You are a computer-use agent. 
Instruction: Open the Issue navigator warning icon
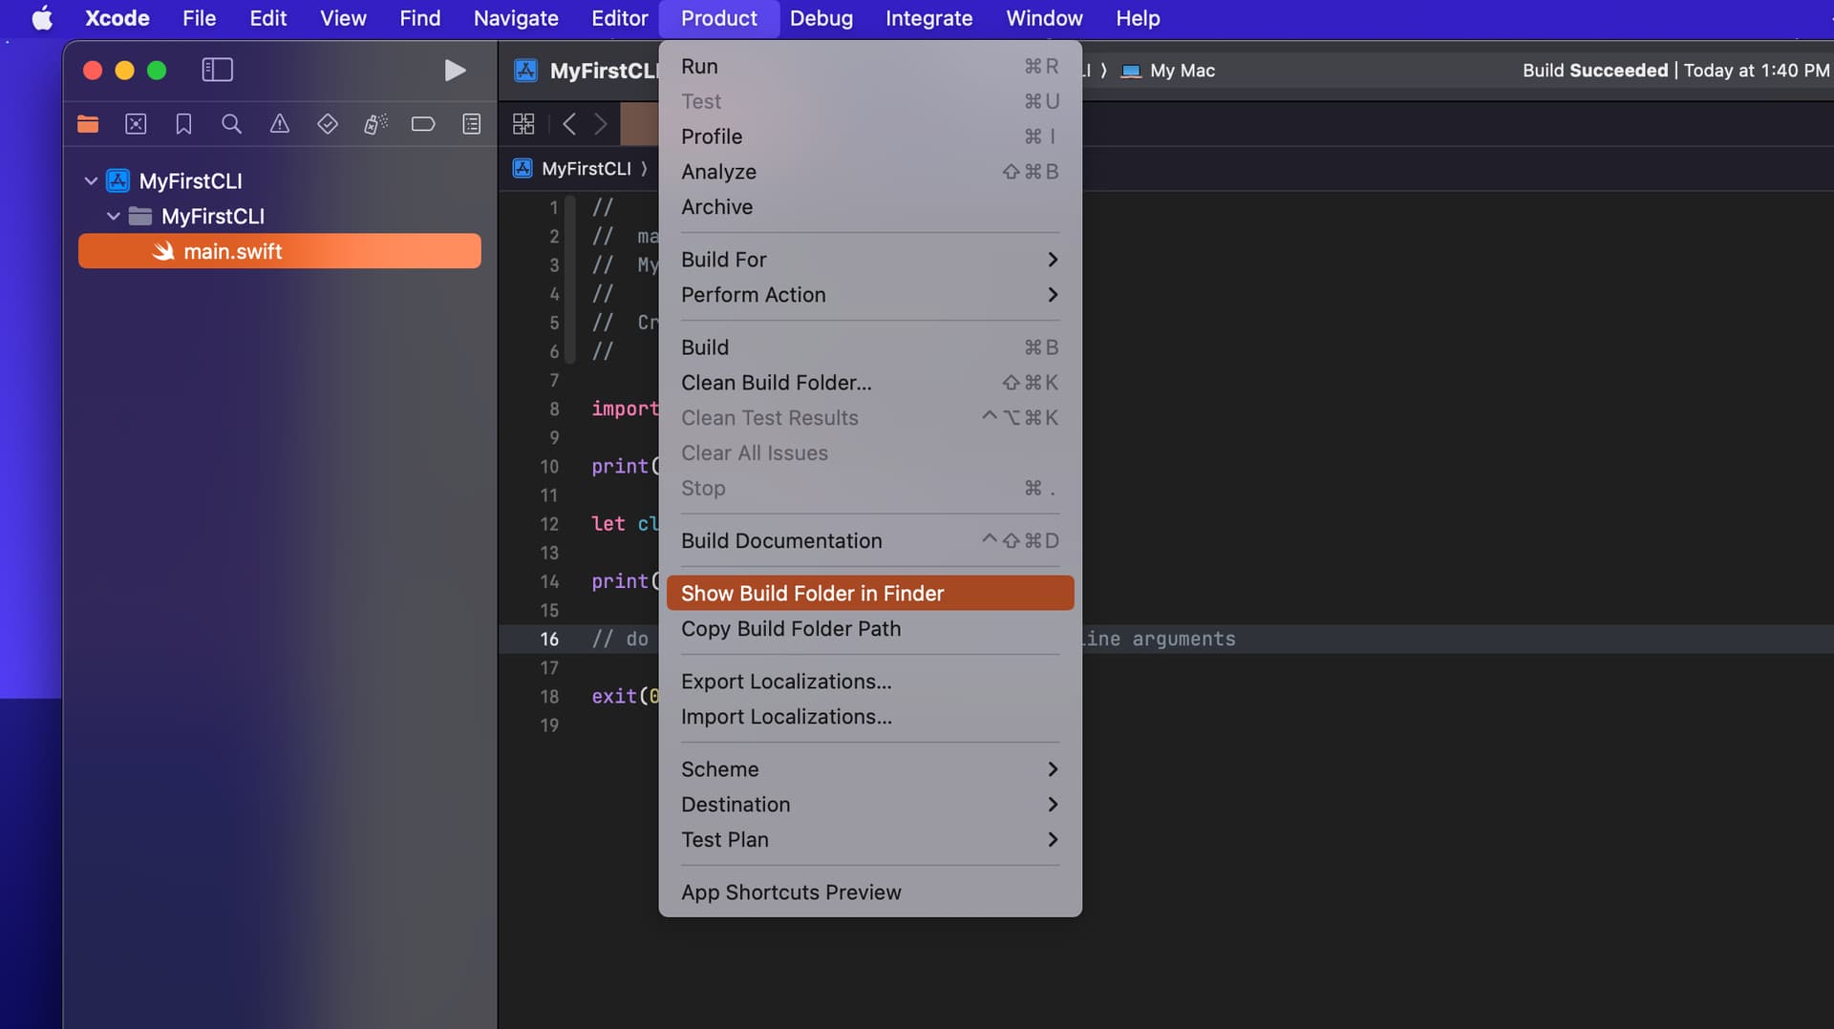point(279,124)
